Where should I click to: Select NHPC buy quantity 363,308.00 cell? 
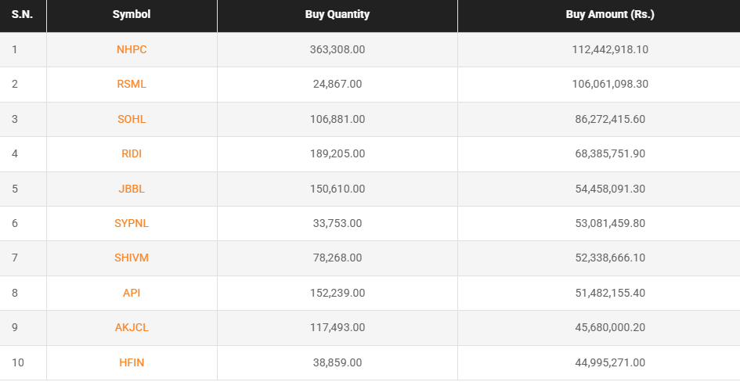(x=337, y=49)
